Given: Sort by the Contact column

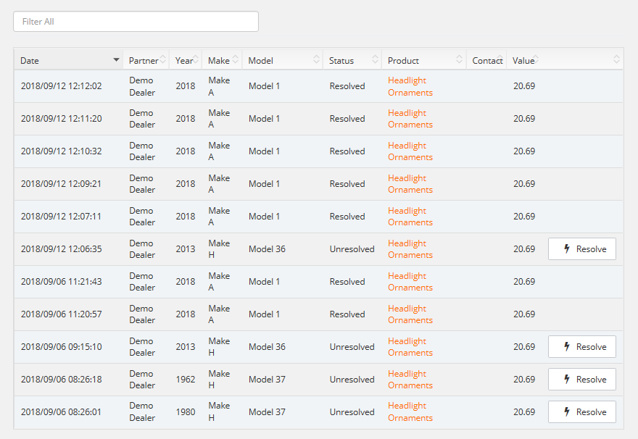Looking at the screenshot, I should click(486, 60).
